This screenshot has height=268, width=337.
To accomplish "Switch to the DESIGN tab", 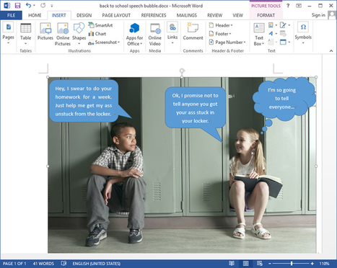I will click(x=84, y=15).
